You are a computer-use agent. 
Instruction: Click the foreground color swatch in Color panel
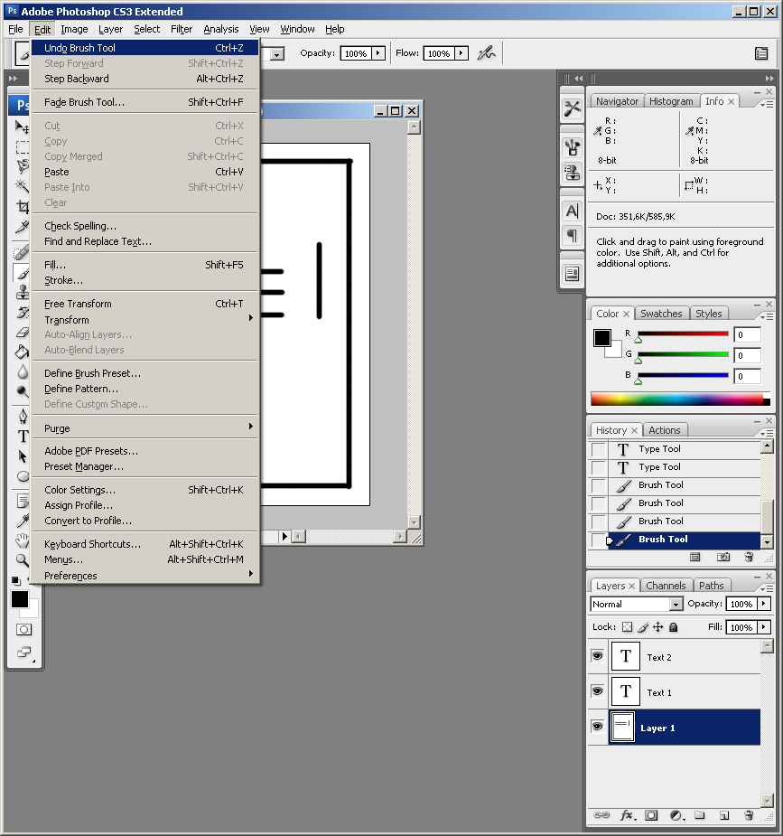point(602,338)
